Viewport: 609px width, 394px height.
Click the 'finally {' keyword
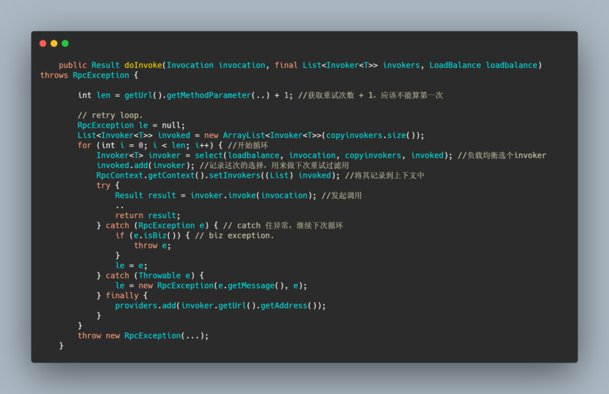tap(127, 296)
